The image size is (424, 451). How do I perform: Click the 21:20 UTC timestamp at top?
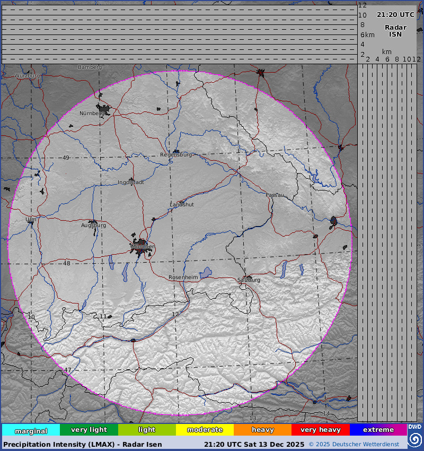click(x=395, y=15)
